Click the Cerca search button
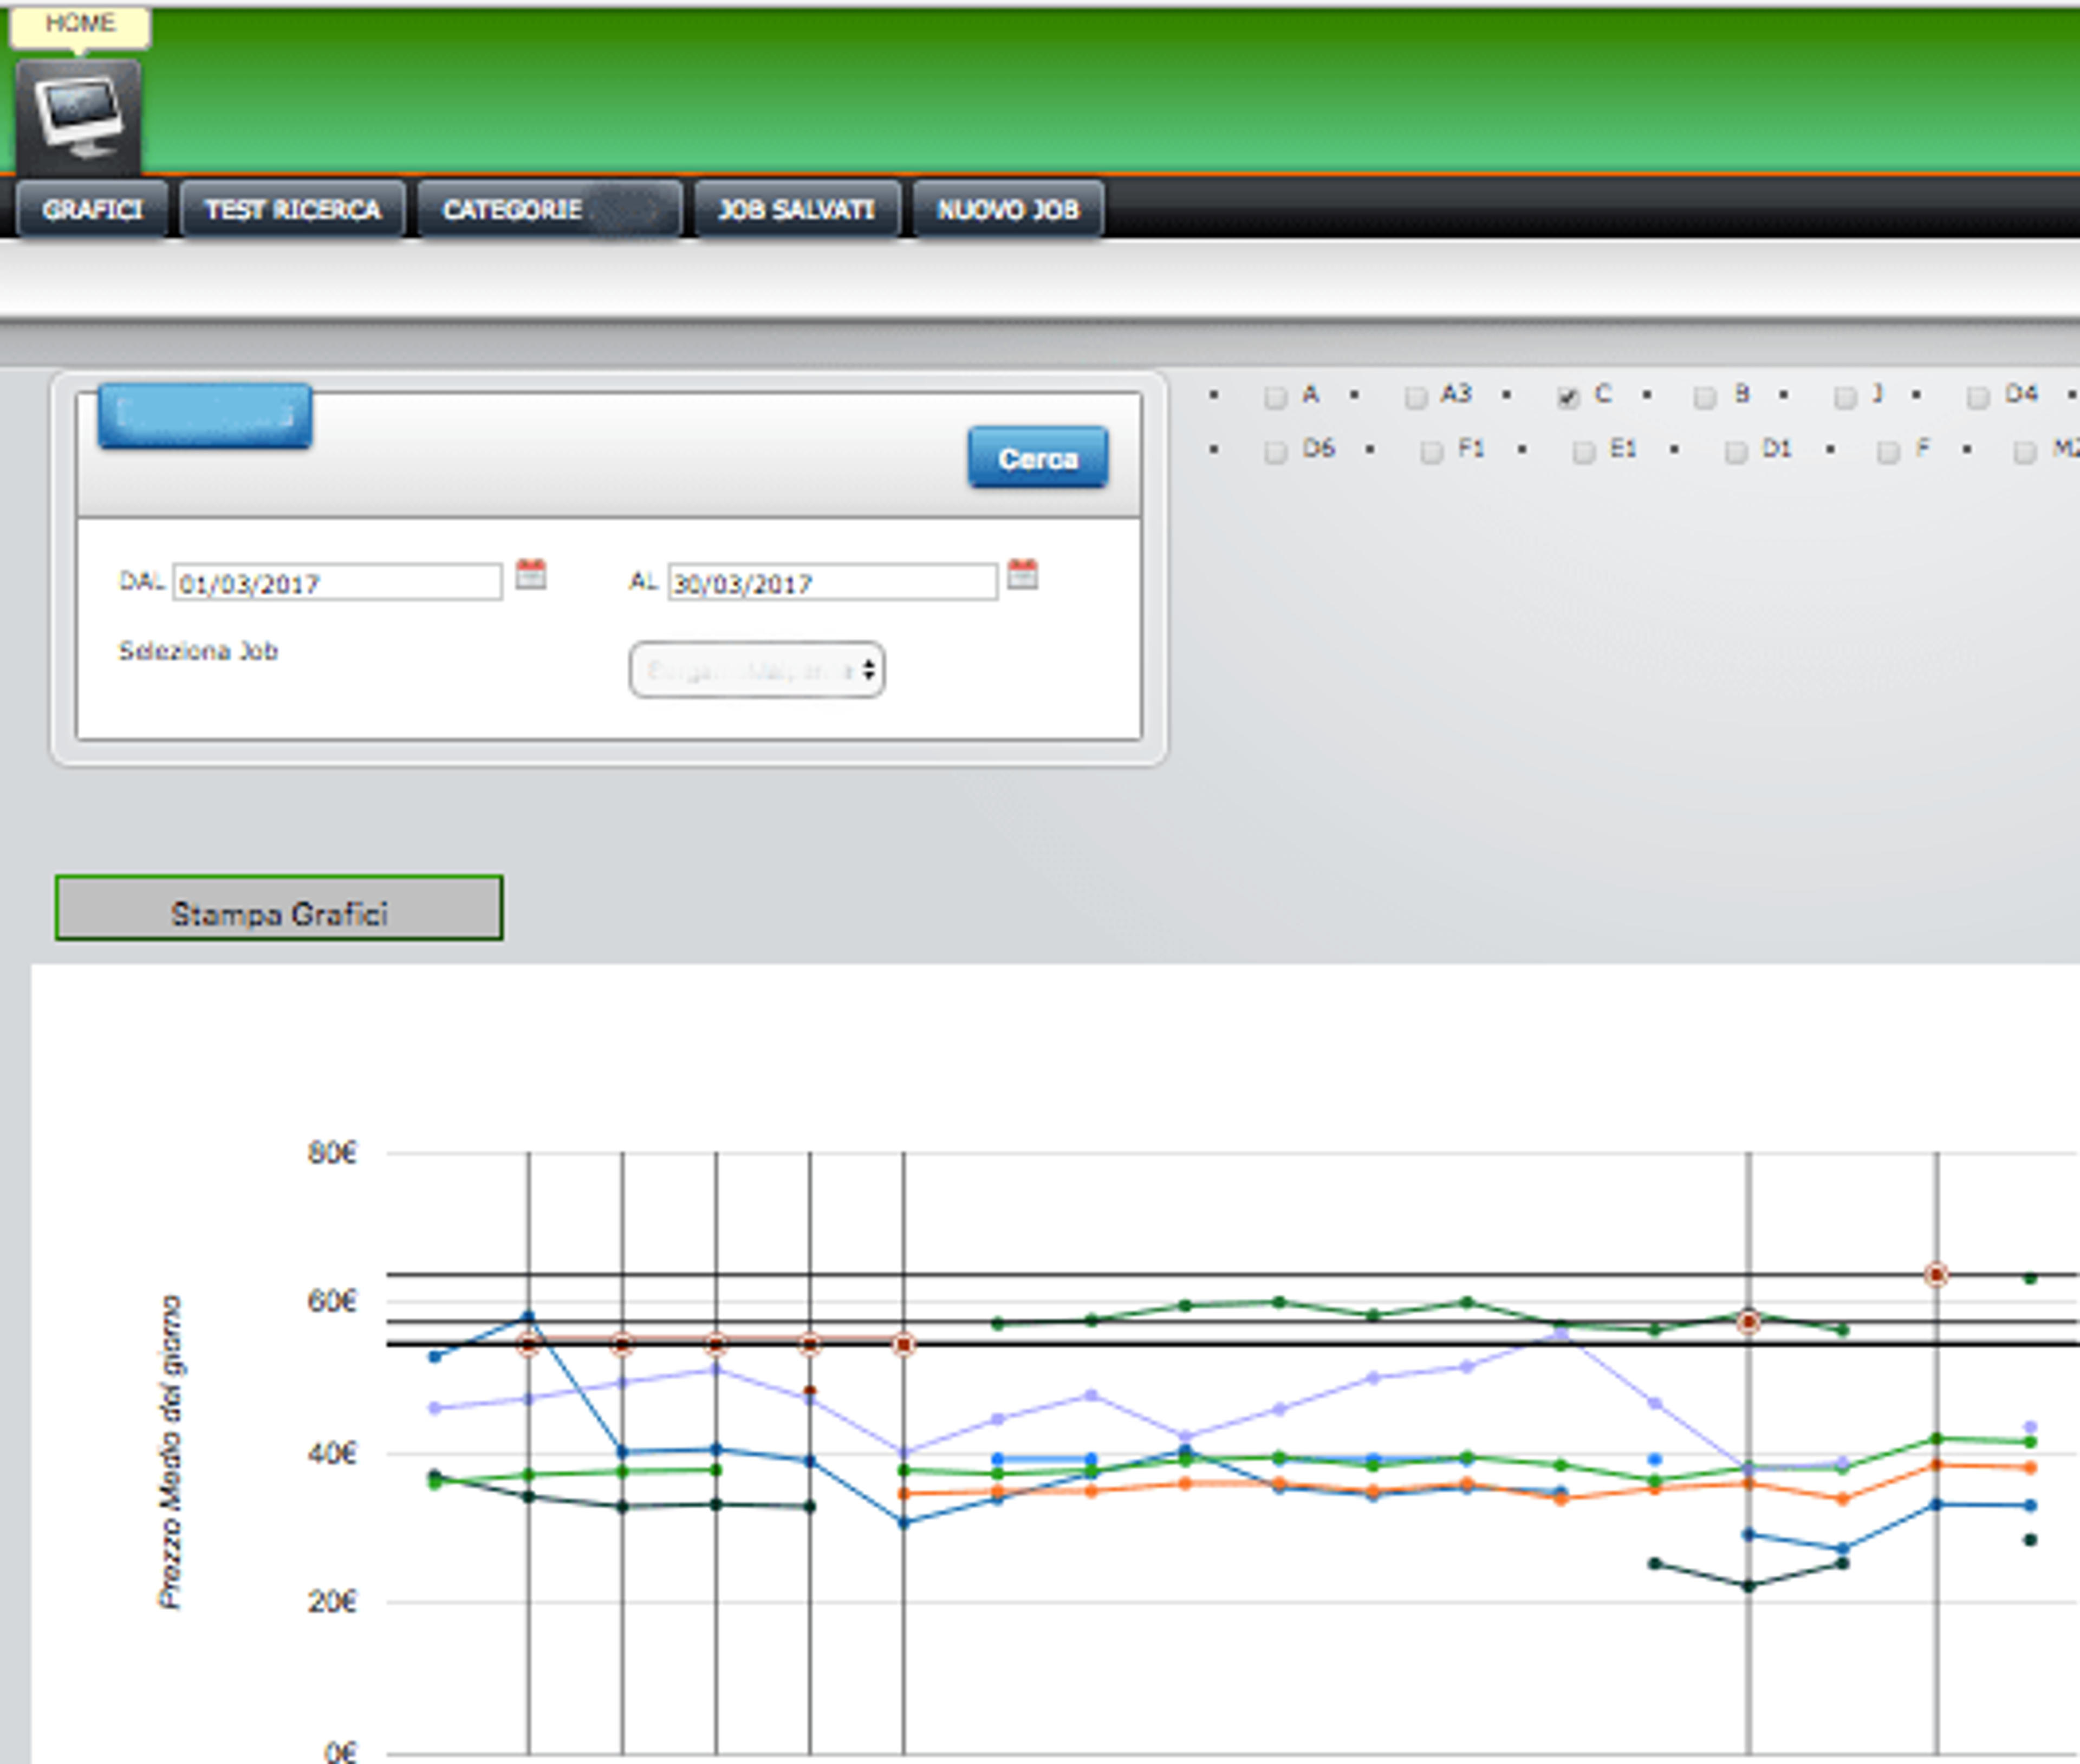 coord(1038,458)
